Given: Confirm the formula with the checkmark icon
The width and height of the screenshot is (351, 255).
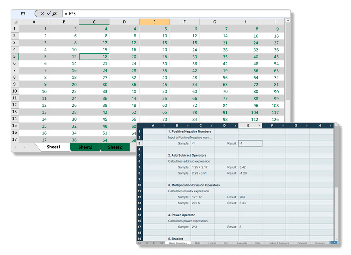Looking at the screenshot, I should tap(49, 13).
